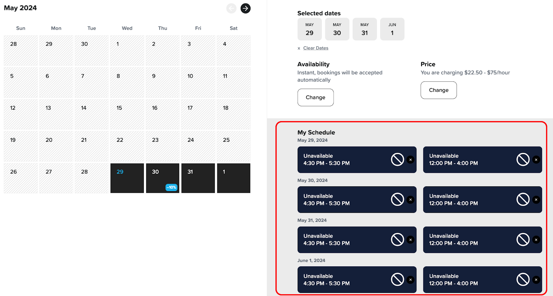Delete May 30 12:00 PM unavailable slot
Viewport: 553px width, 296px height.
point(536,200)
